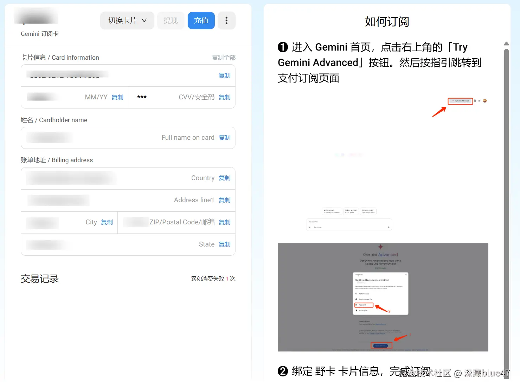Click the 姓名 / Cardholder name label
Screen dimensions: 520x388
pos(54,120)
